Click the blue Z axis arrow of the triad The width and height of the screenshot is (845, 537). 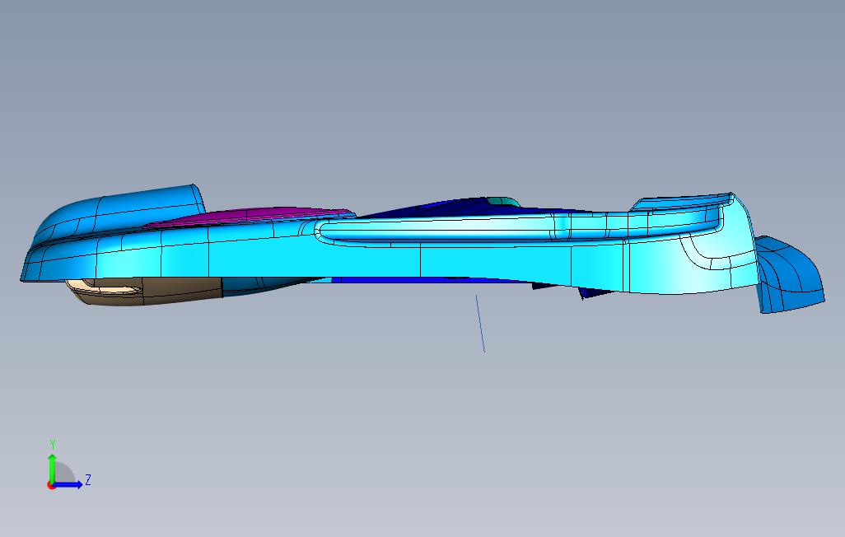68,484
